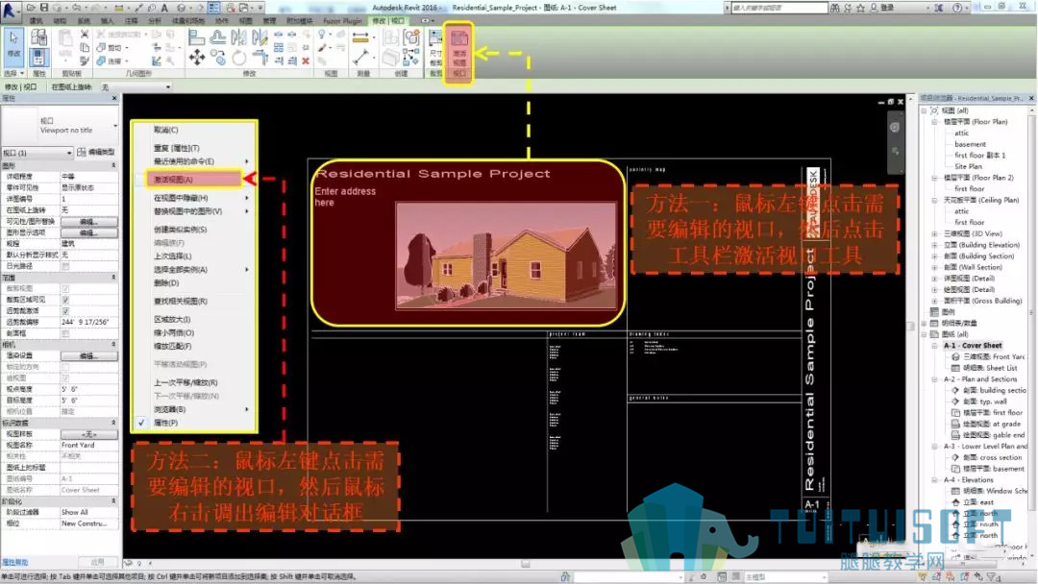Expand 三维视图 (3D View) tree node

coord(934,233)
